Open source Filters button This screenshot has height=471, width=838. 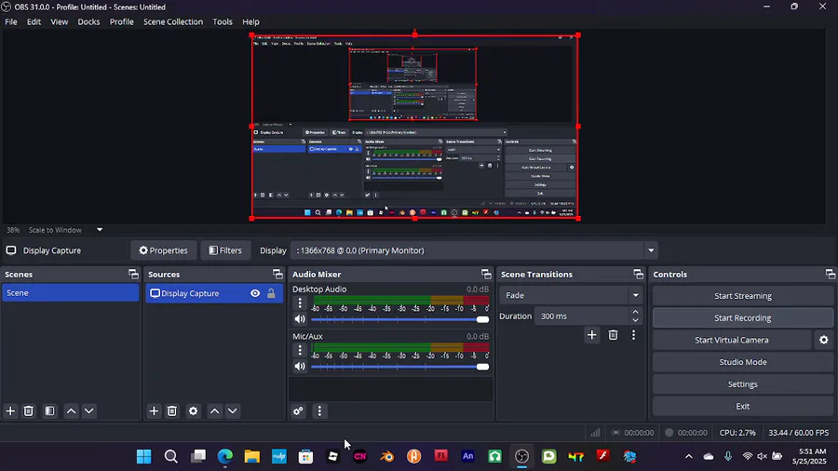[x=225, y=250]
